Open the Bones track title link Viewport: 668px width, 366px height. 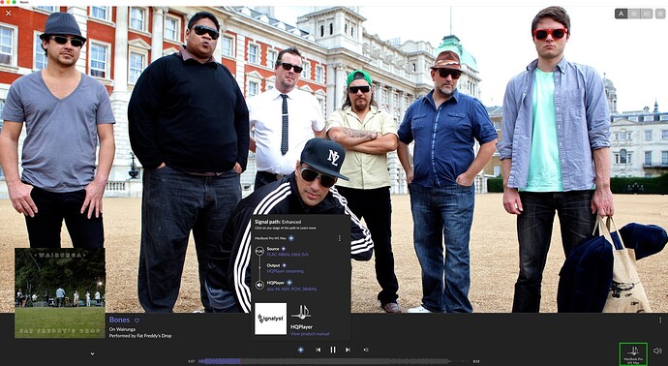pos(119,320)
